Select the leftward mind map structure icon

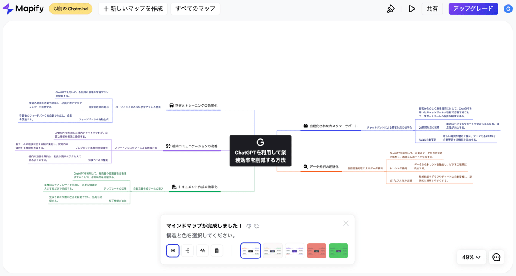[x=202, y=251]
